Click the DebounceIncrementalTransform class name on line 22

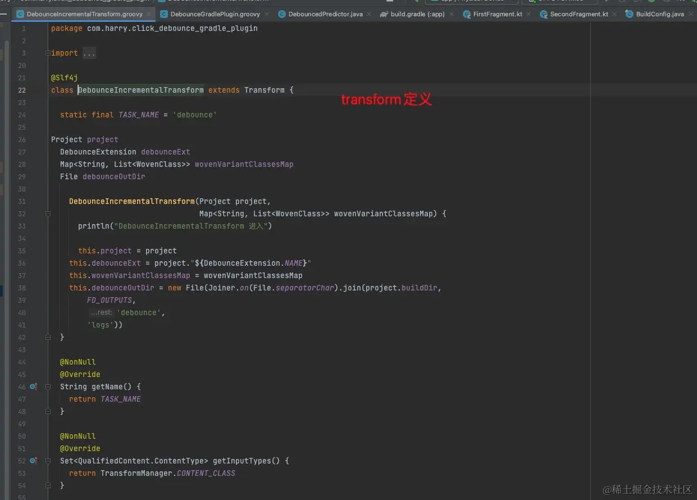[140, 90]
